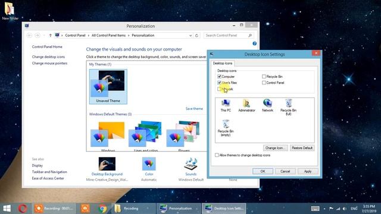This screenshot has height=214, width=381.
Task: Uncheck the Computer checkbox
Action: pyautogui.click(x=219, y=77)
